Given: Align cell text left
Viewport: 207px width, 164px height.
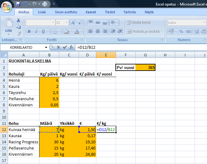Looking at the screenshot, I should pyautogui.click(x=91, y=31).
